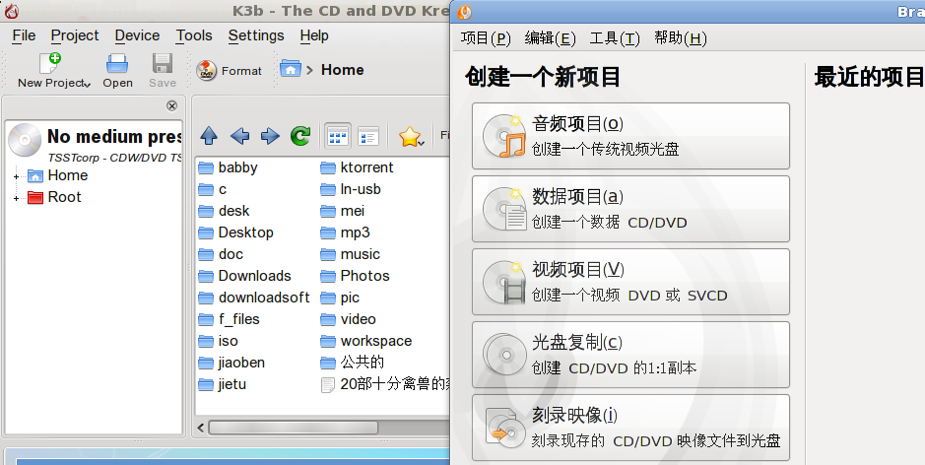The height and width of the screenshot is (465, 925).
Task: Navigate back with the left arrow
Action: [239, 136]
